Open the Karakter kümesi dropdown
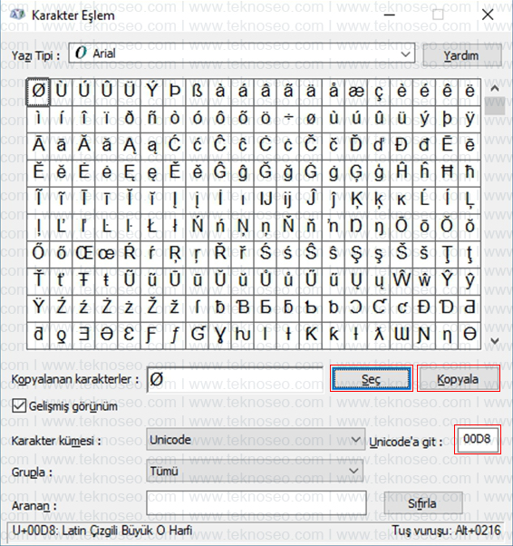Screen dimensions: 513x546 (256, 440)
